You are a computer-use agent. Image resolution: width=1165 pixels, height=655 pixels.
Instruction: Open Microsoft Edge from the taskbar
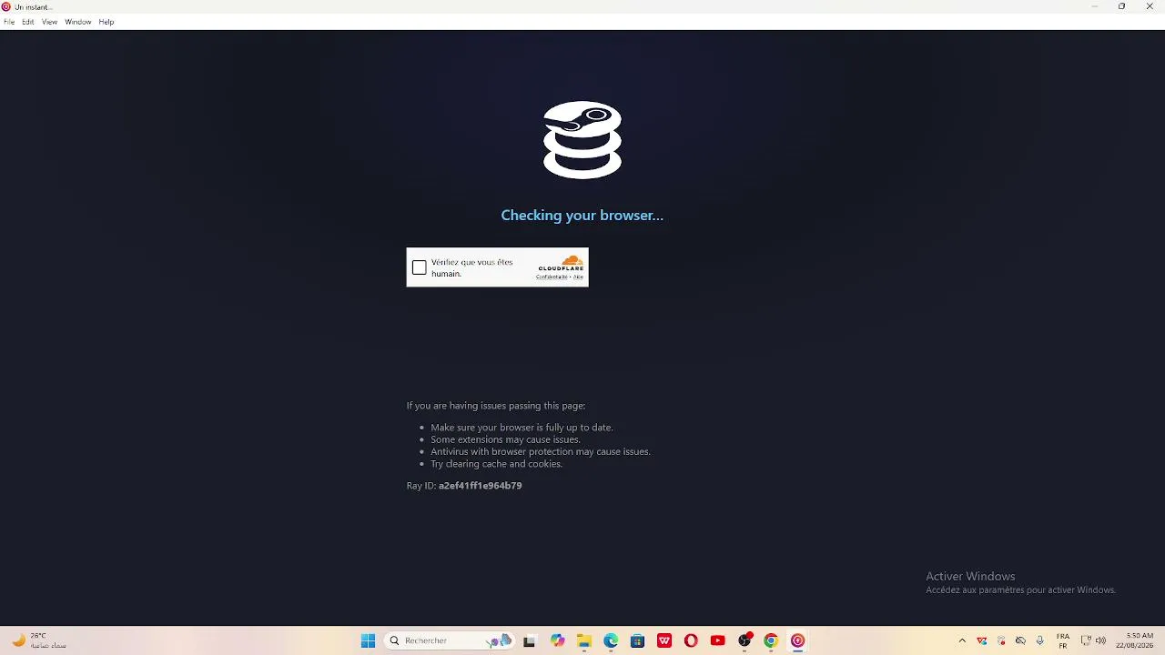pos(611,640)
